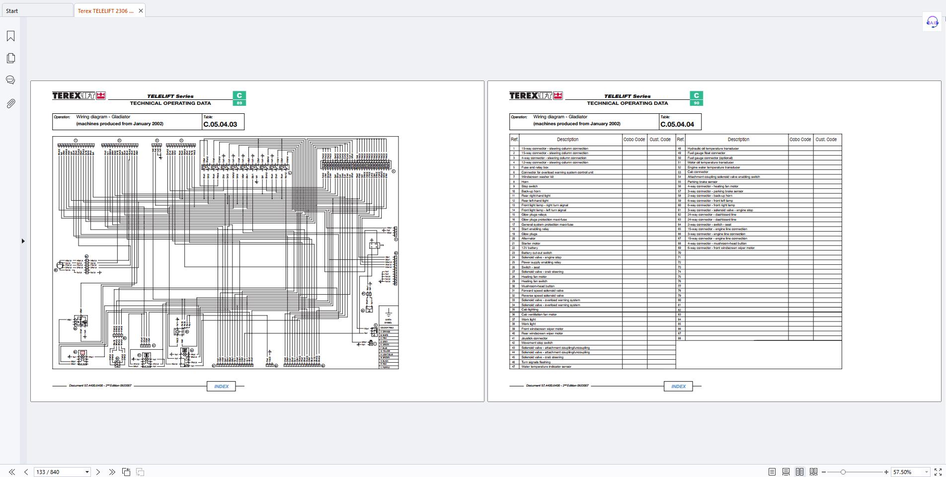Viewport: 946px width, 477px height.
Task: Click the left 'Cobo Code' column header
Action: pos(634,140)
